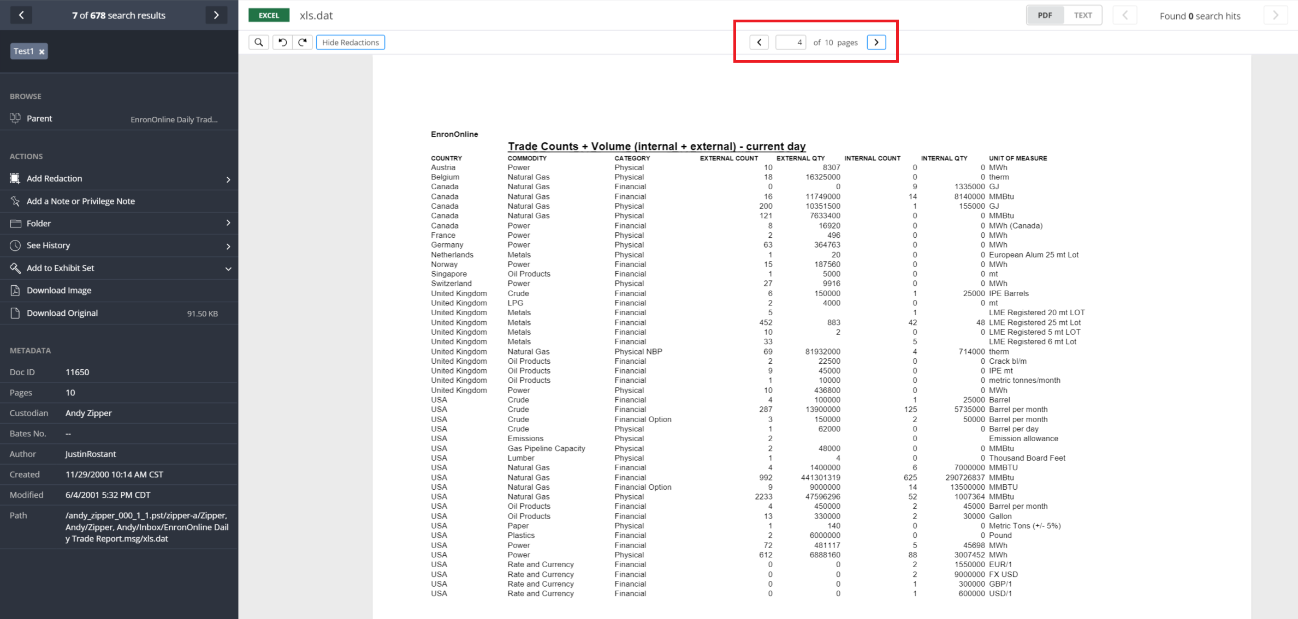1298x619 pixels.
Task: Click the Add Redaction icon
Action: pos(15,178)
